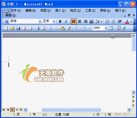The height and width of the screenshot is (118, 137).
Task: Align text to the right
Action: point(85,21)
